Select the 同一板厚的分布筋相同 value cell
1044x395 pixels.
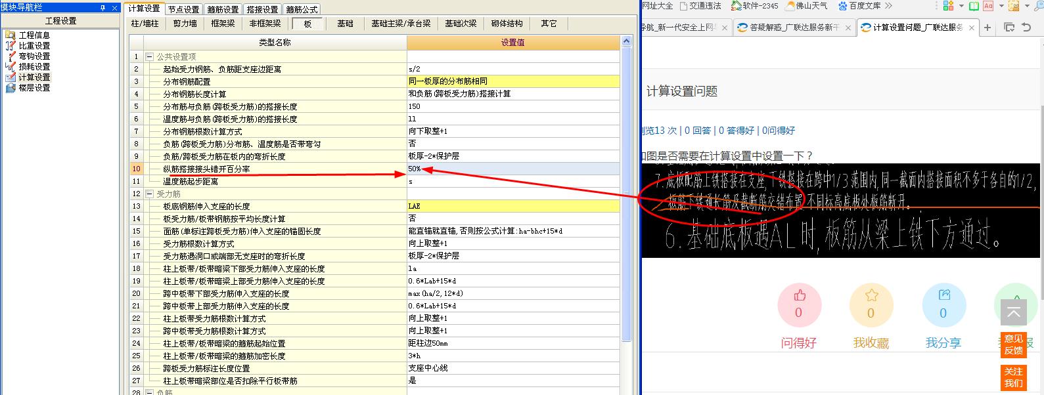pos(513,81)
